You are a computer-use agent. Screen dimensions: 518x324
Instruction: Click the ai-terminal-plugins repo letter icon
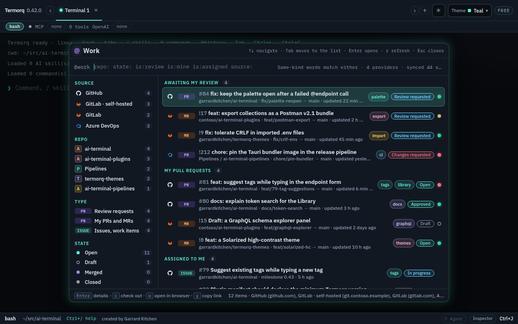(x=78, y=159)
